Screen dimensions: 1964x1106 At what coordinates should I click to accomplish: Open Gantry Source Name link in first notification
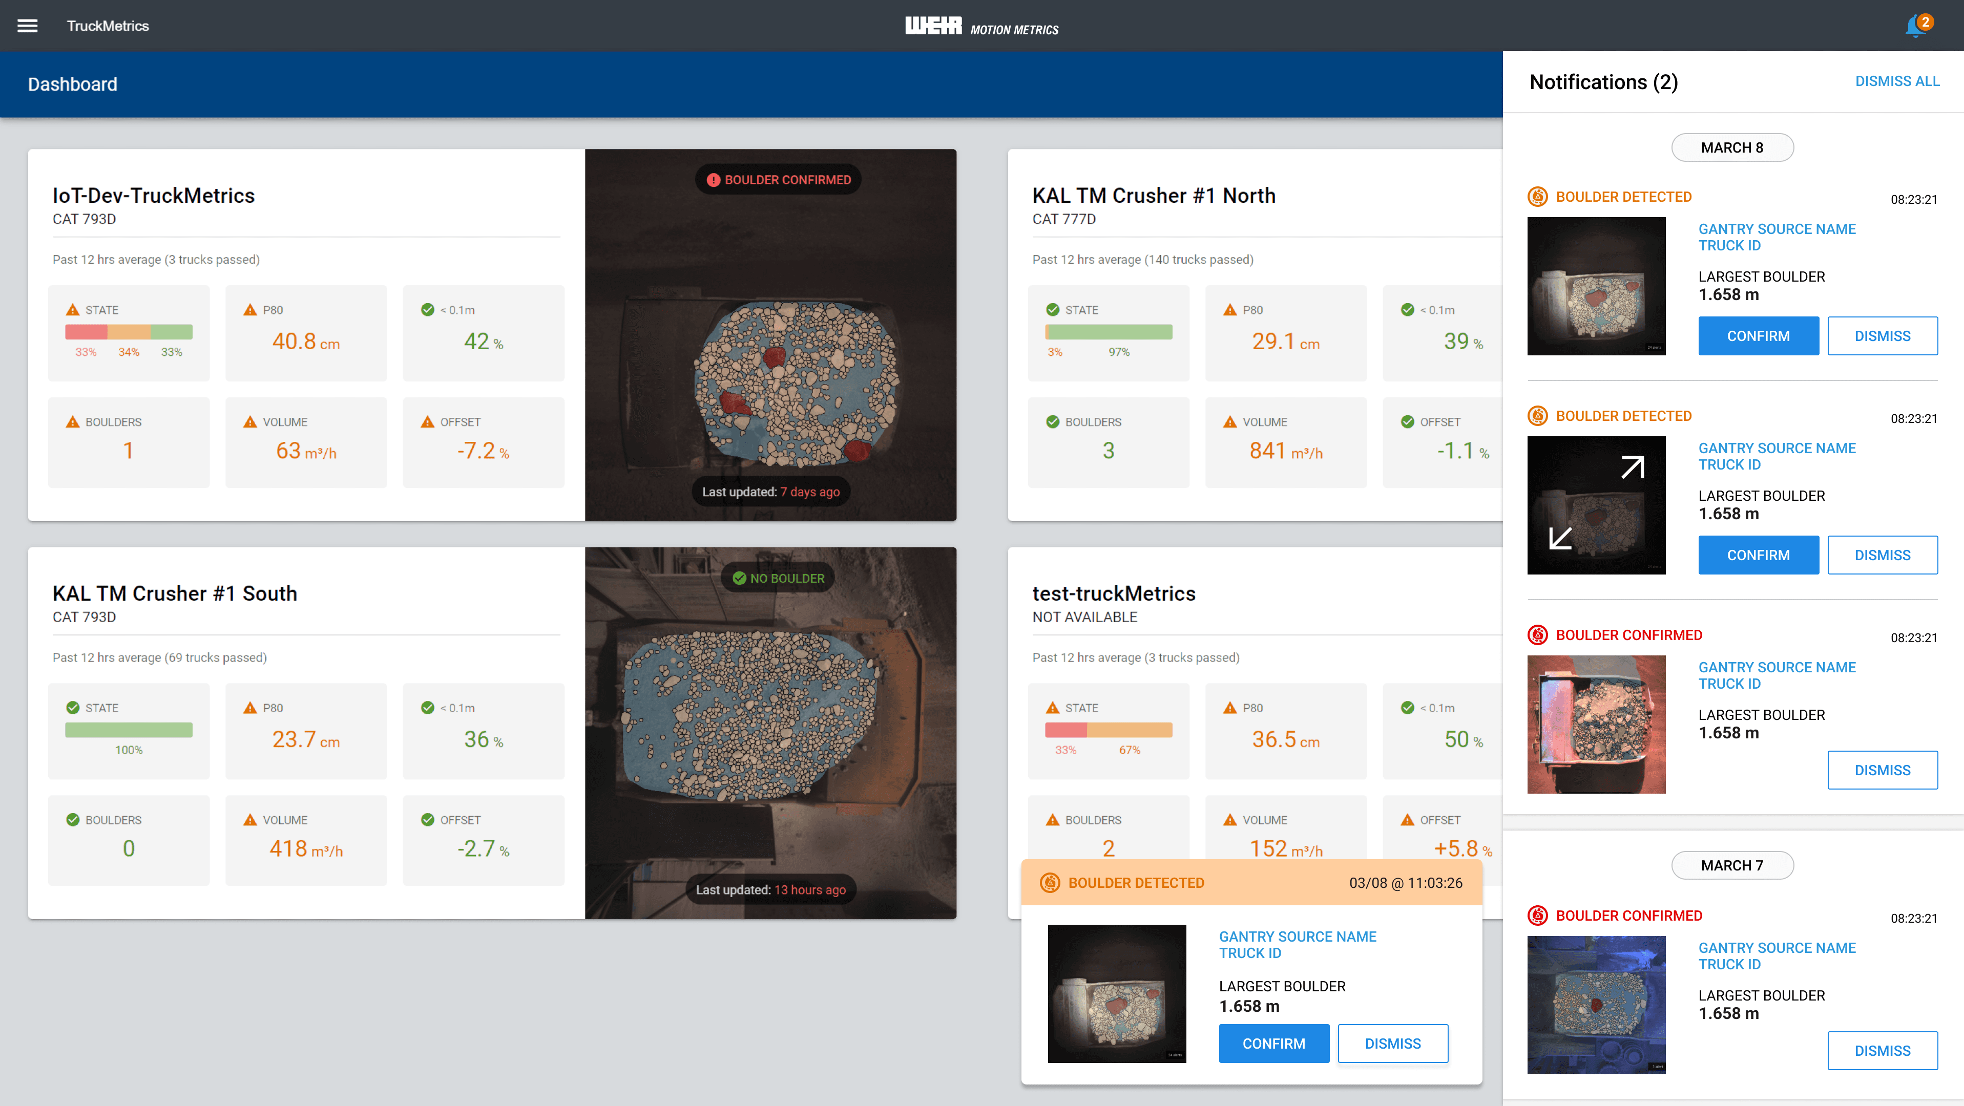[x=1777, y=229]
